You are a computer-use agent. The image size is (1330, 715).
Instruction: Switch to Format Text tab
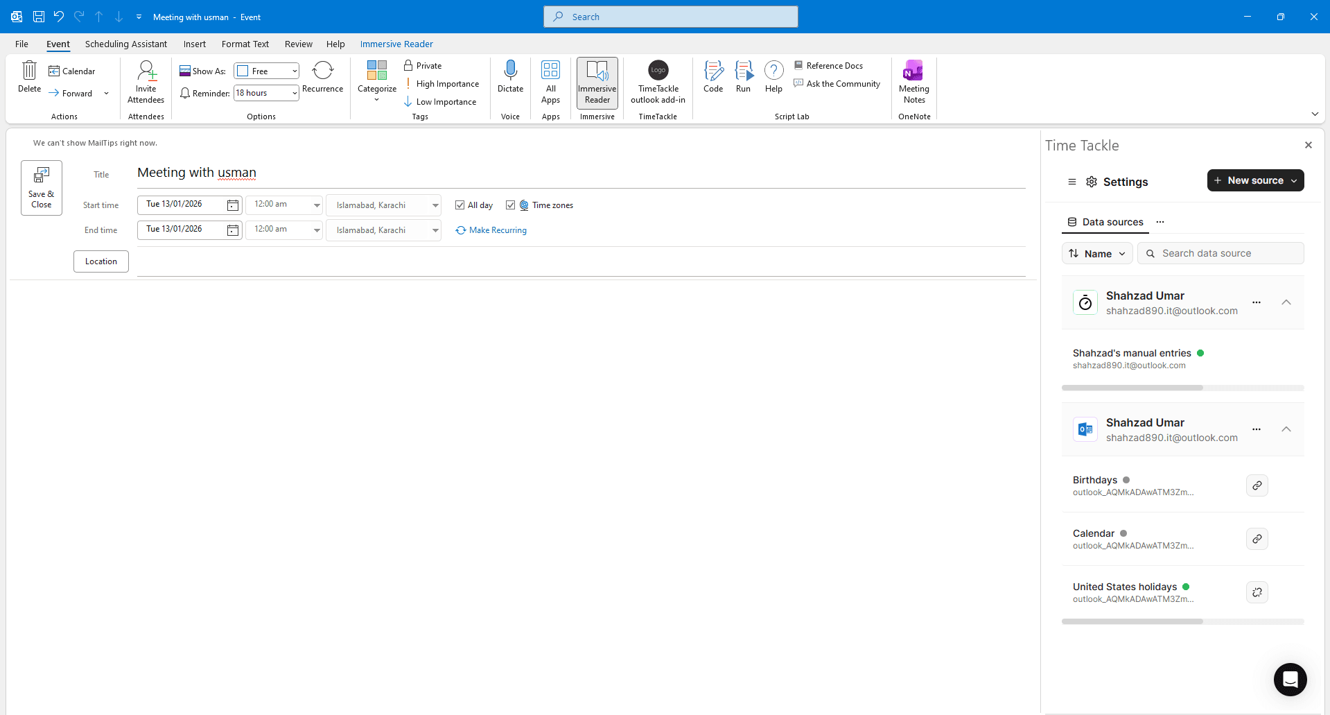[245, 44]
